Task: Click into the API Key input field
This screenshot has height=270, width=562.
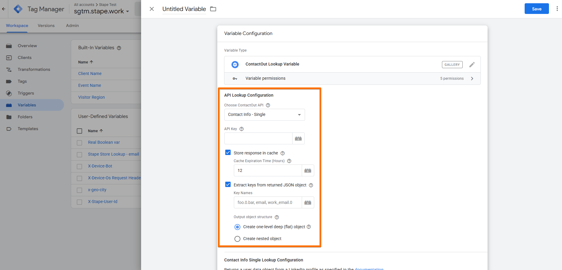Action: tap(258, 138)
